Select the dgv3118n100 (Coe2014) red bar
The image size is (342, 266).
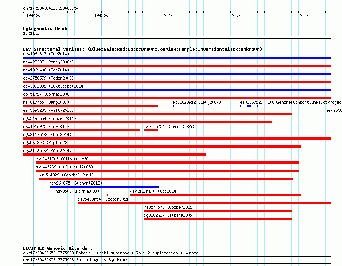coord(114,155)
